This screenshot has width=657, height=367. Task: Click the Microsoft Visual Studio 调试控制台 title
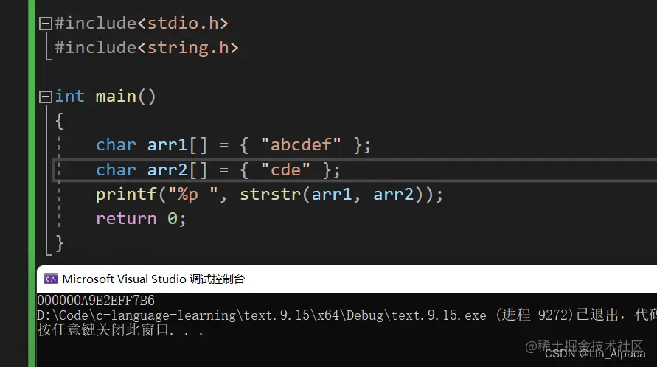point(153,279)
